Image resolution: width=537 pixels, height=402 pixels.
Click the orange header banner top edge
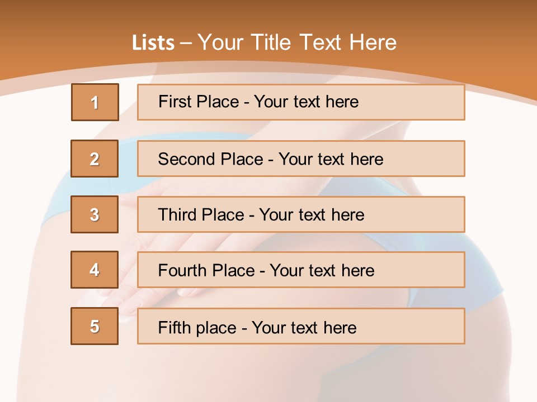point(268,3)
